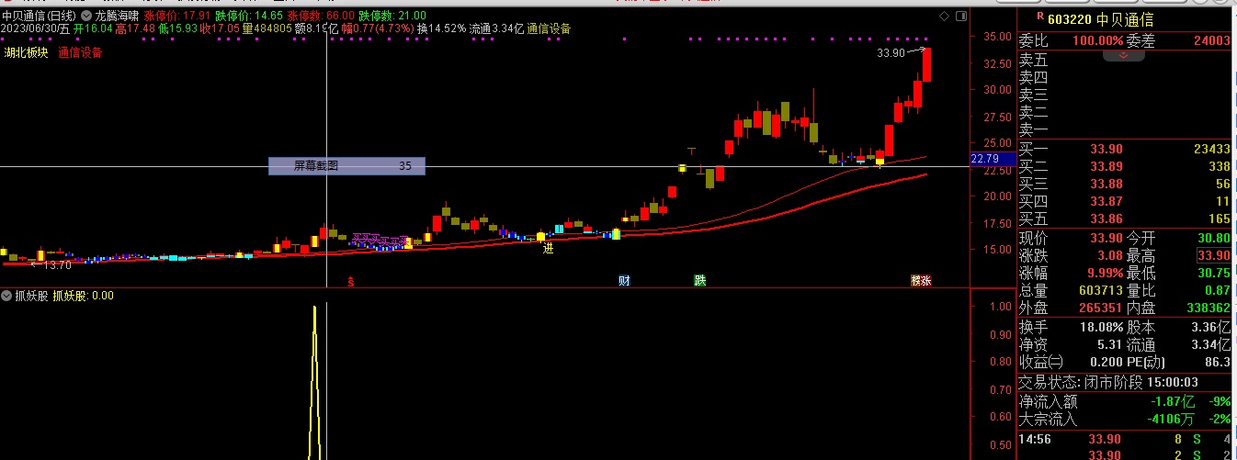
Task: Click the 买三 bid price 33.88
Action: 1106,184
